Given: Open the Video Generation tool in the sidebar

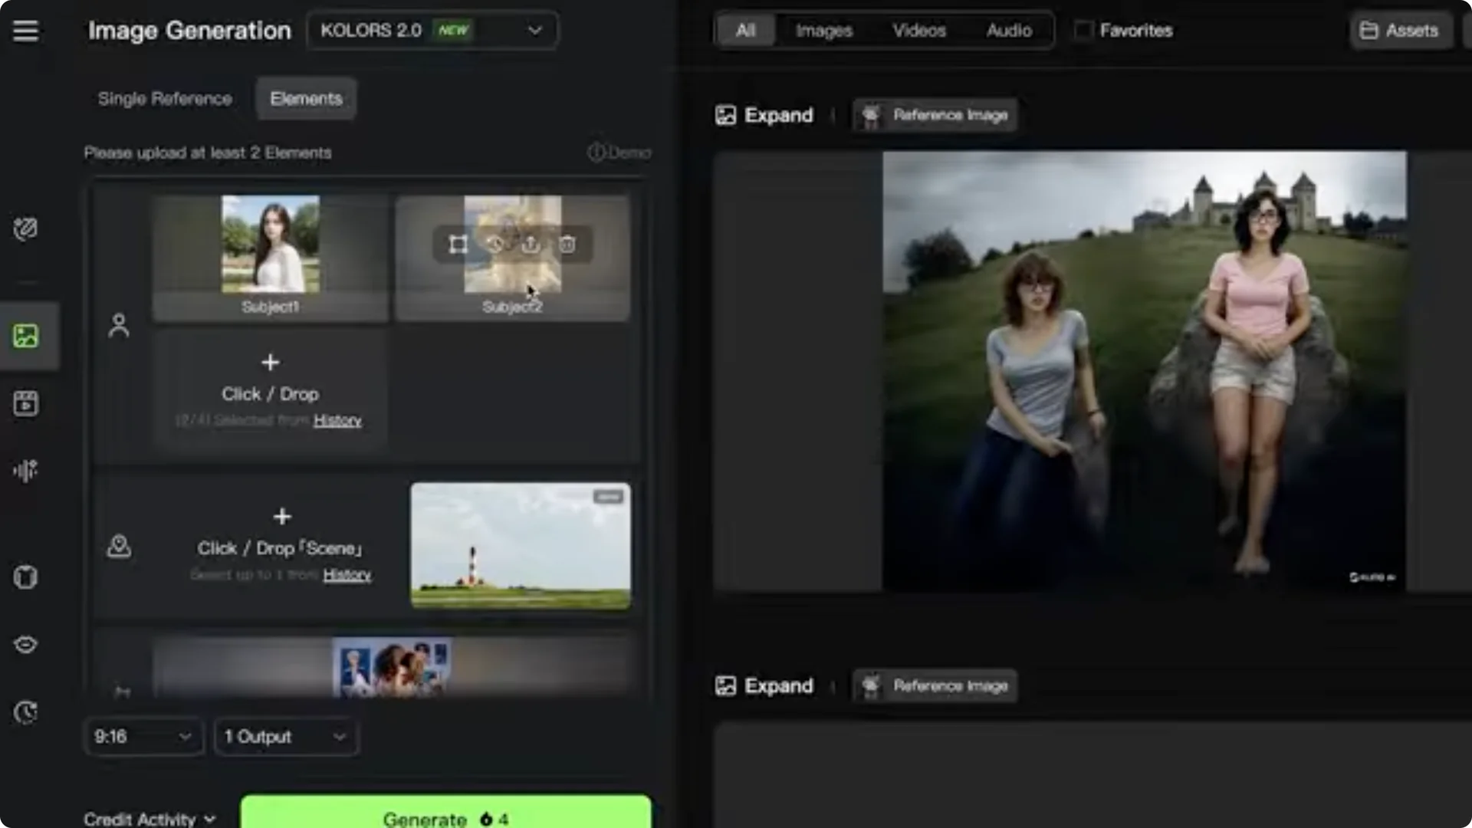Looking at the screenshot, I should (26, 404).
